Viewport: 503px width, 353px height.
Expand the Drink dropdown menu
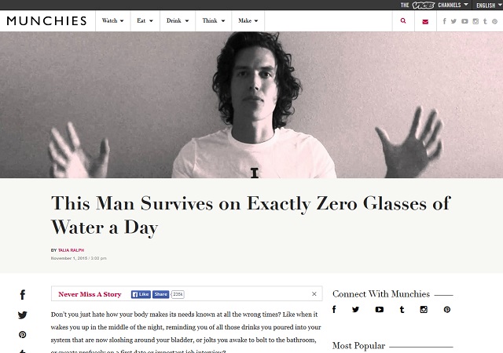[178, 20]
